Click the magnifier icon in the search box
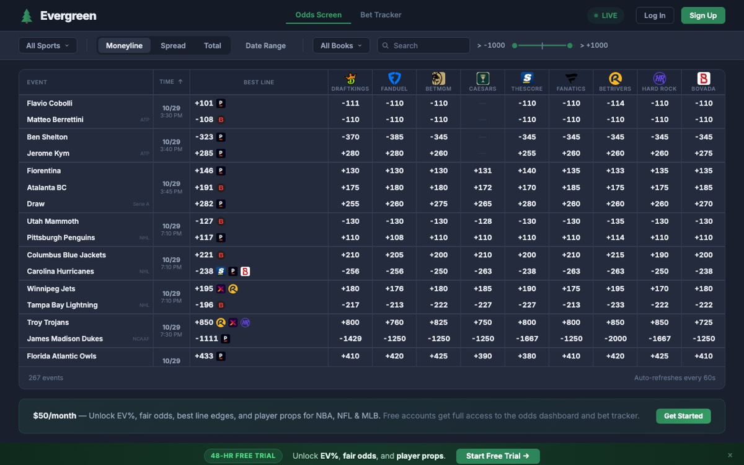Screen dimensions: 744x465 click(x=386, y=45)
